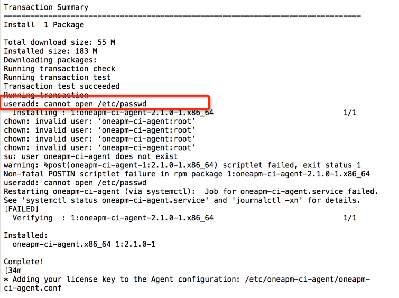The image size is (399, 298).
Task: Click 'Transaction test succeeded' line
Action: [62, 86]
